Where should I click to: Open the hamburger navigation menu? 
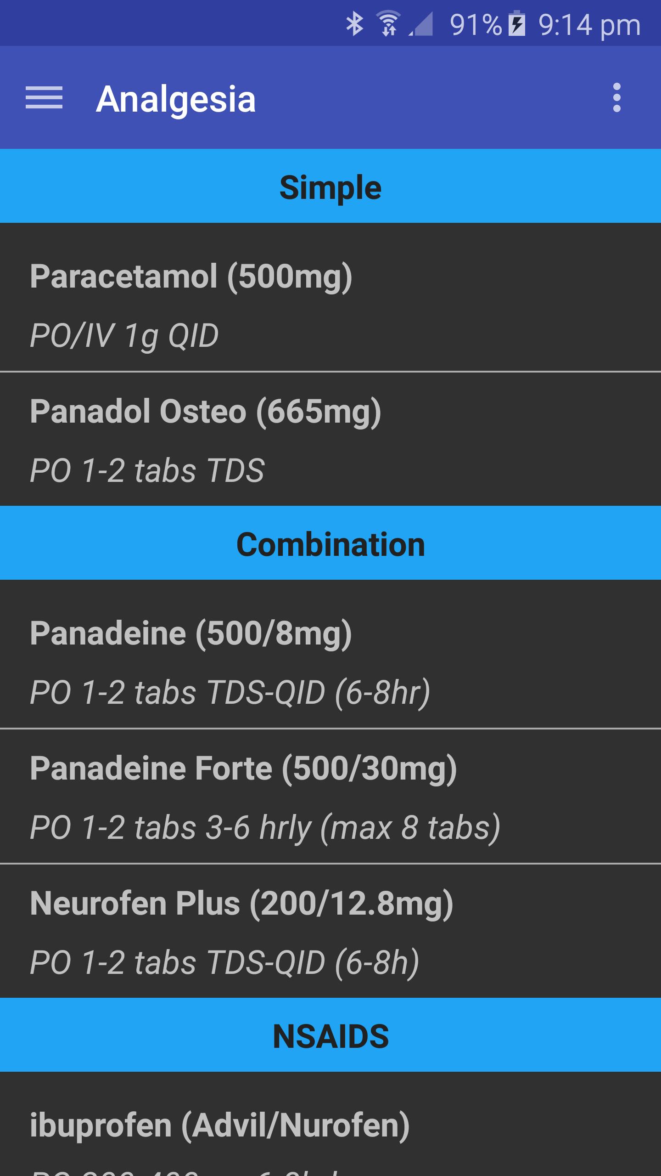[x=44, y=98]
